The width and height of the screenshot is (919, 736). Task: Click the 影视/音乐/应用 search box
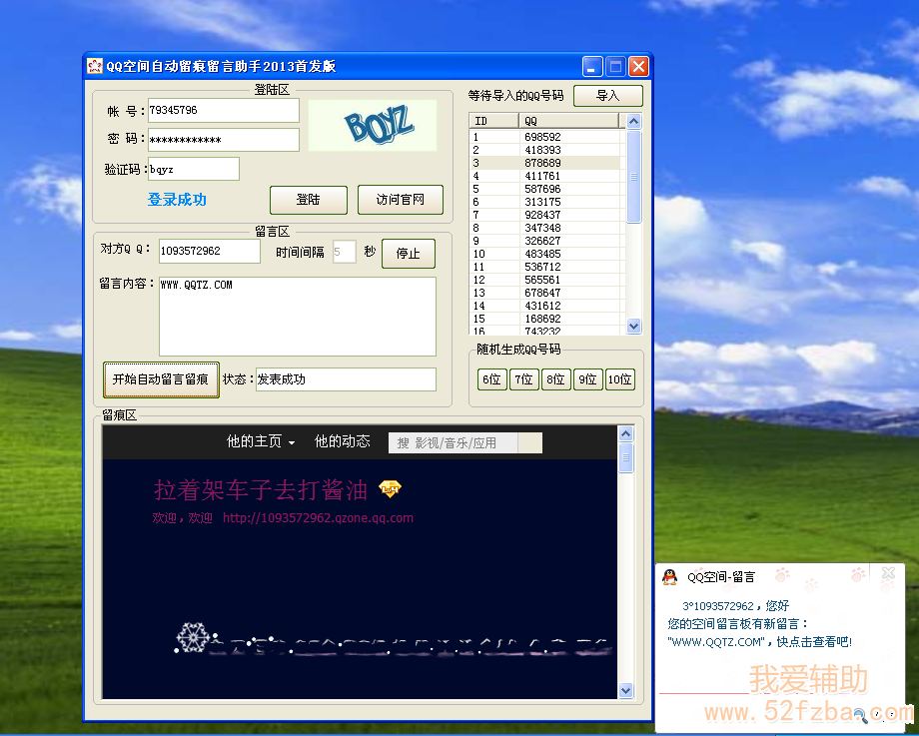tap(454, 443)
